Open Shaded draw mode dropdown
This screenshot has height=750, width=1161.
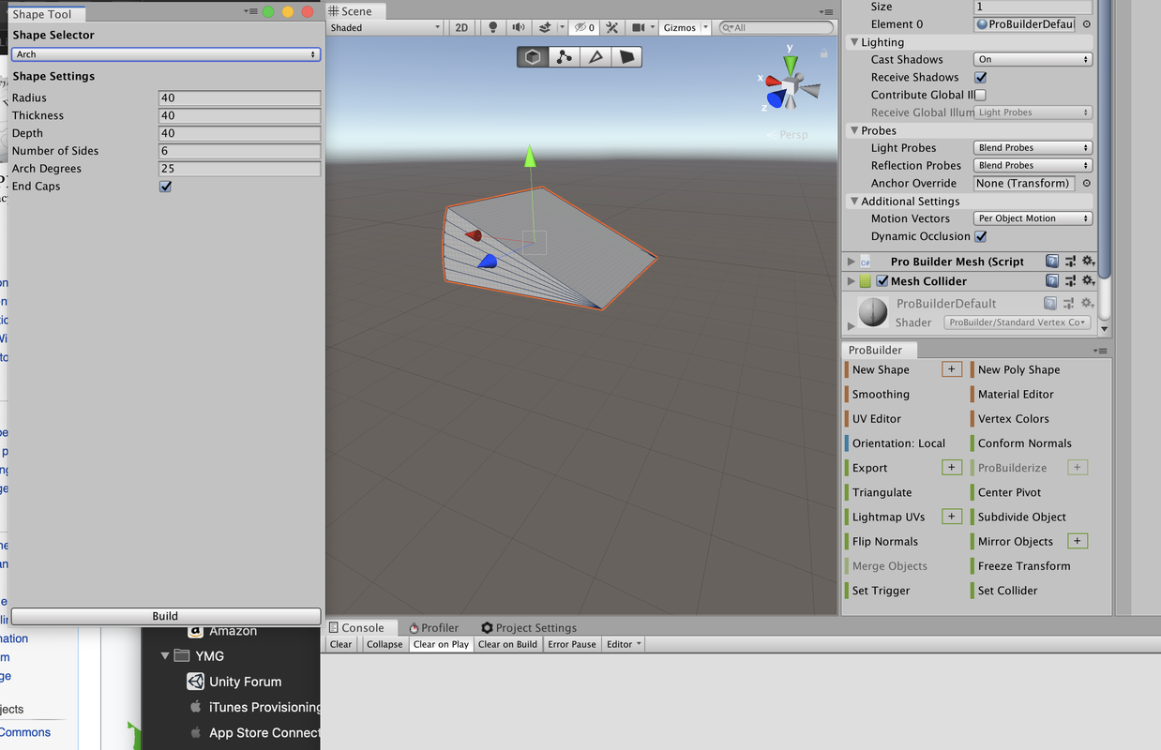point(384,27)
